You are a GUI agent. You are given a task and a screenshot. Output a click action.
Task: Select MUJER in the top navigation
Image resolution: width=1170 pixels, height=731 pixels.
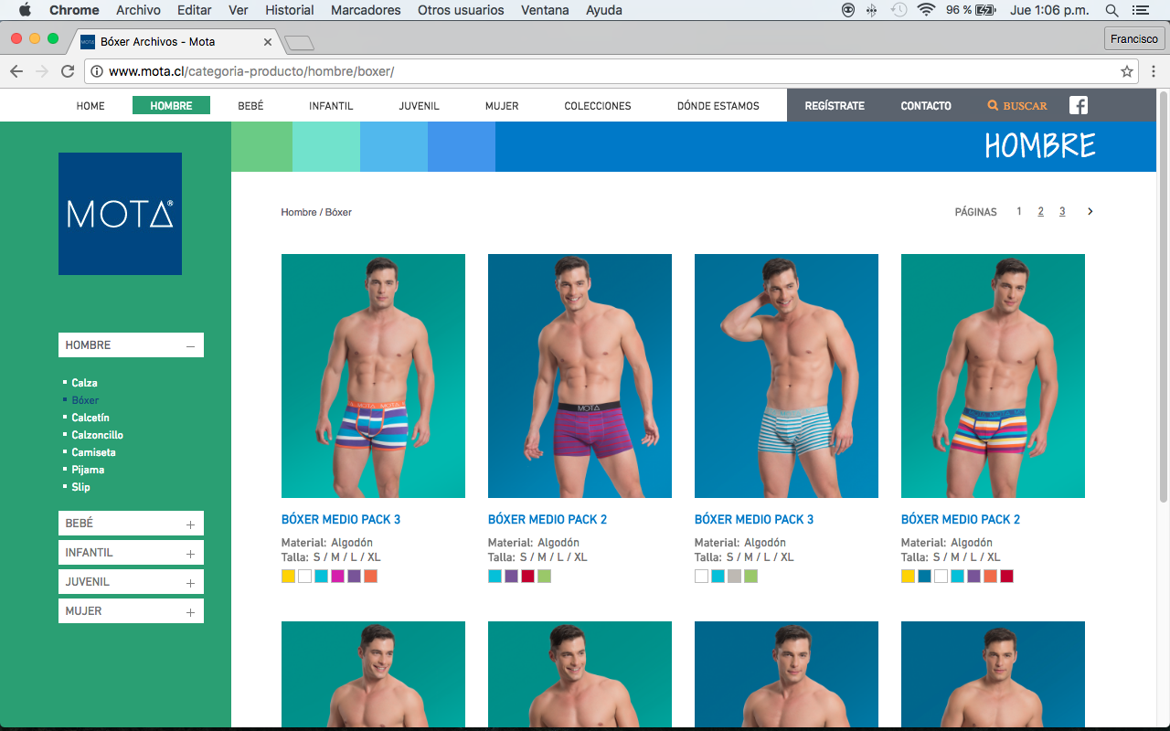502,106
